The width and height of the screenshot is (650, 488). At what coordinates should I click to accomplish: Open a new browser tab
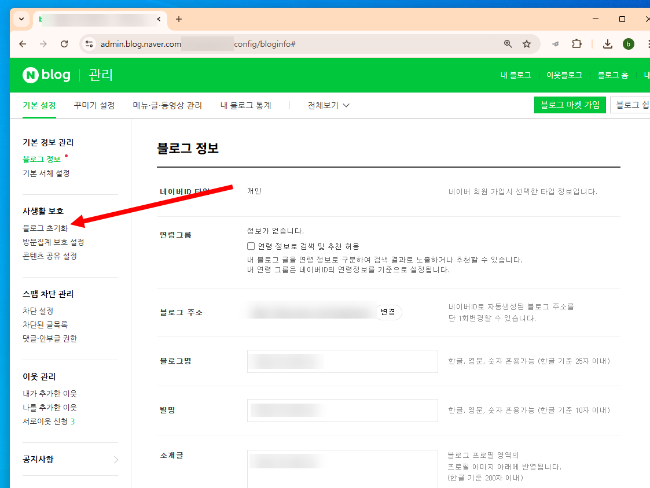(179, 19)
